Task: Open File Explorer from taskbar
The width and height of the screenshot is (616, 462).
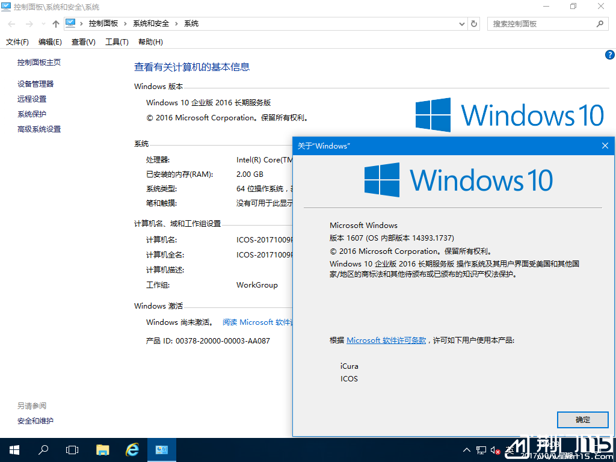Action: (x=102, y=450)
